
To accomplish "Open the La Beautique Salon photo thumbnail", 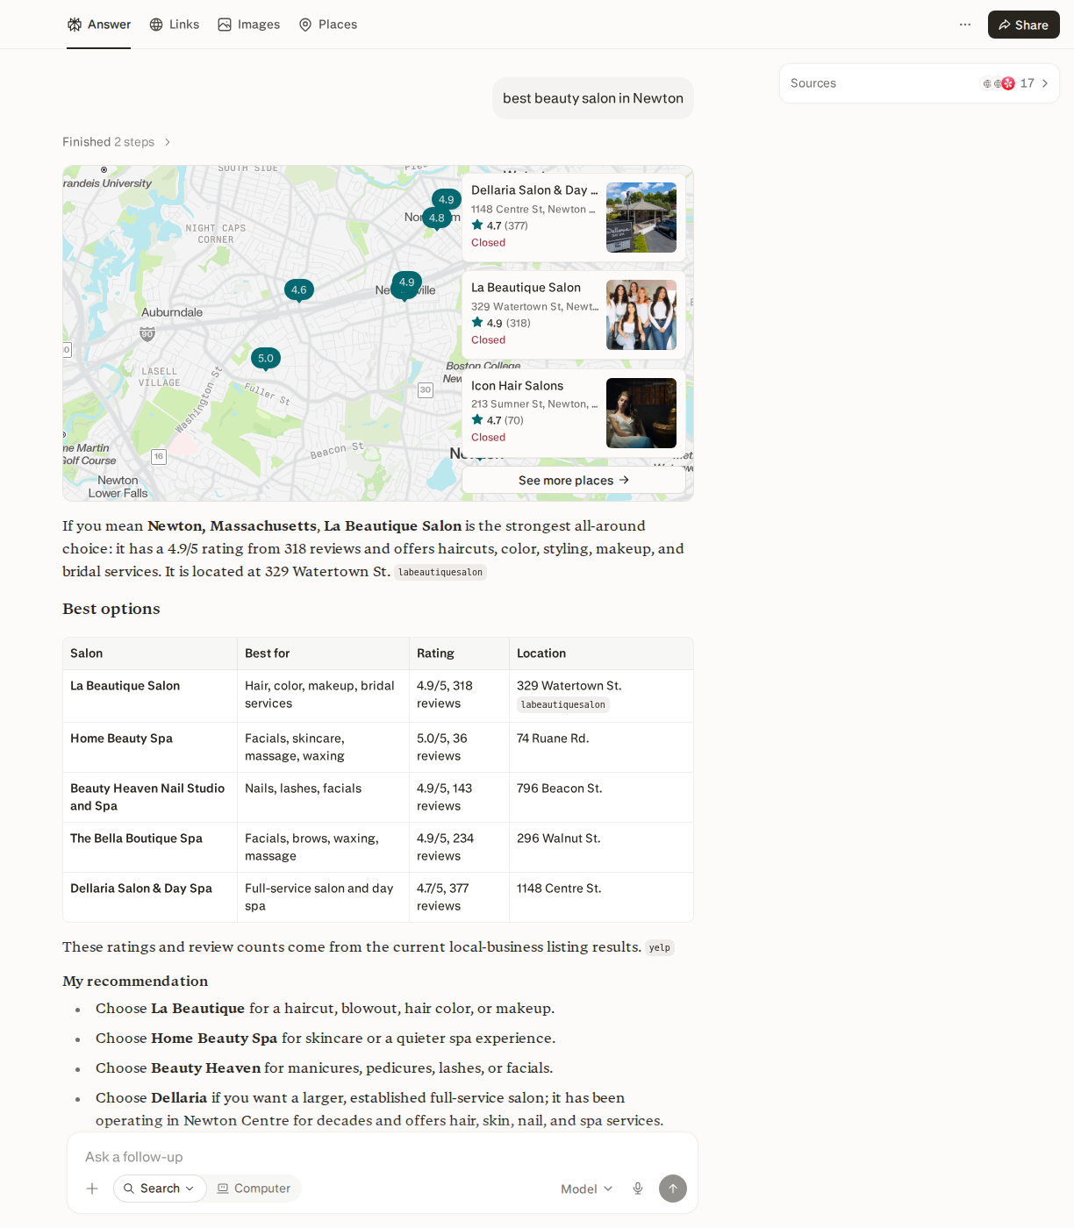I will click(641, 315).
